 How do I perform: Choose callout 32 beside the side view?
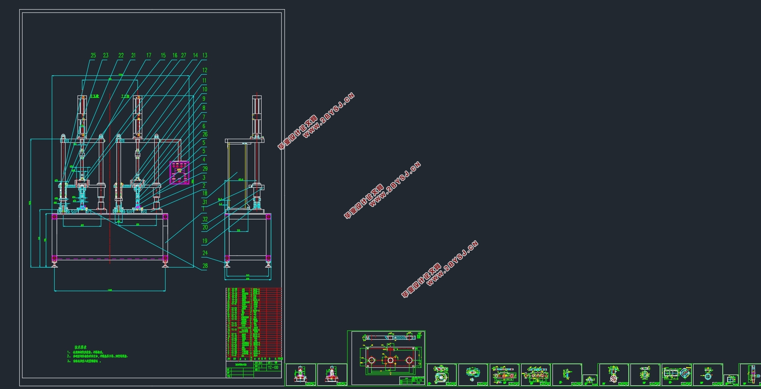click(x=205, y=219)
